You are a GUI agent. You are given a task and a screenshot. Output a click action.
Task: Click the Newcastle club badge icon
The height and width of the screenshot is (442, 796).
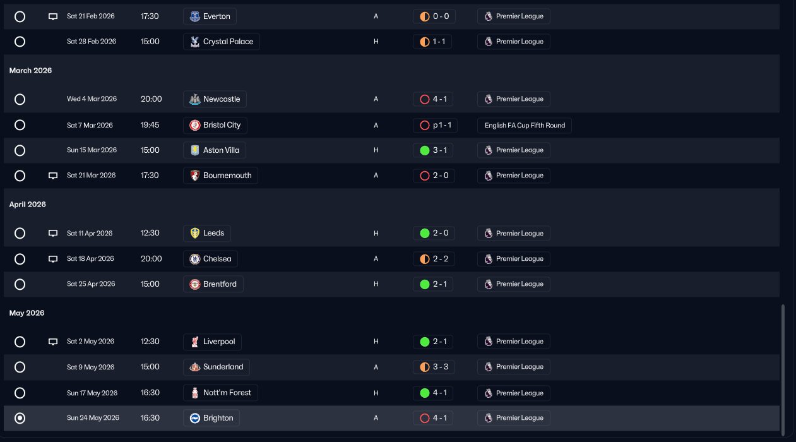tap(195, 99)
